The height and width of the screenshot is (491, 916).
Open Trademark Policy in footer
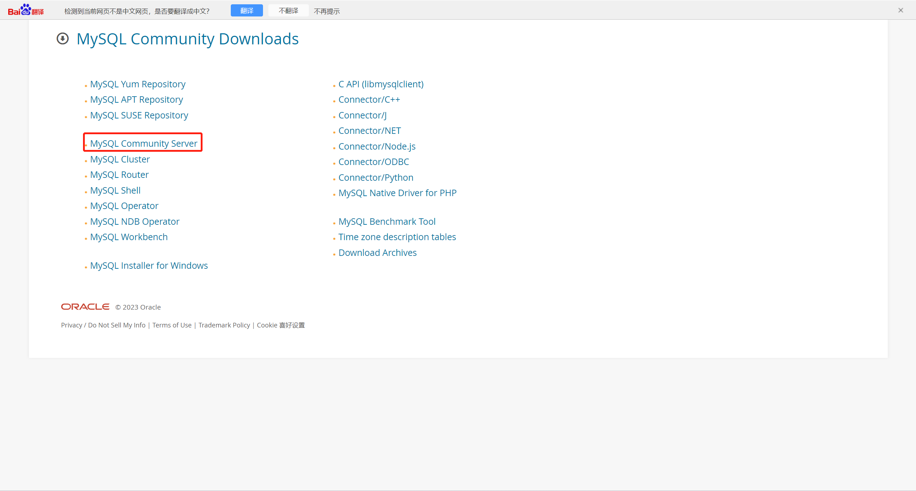coord(224,325)
